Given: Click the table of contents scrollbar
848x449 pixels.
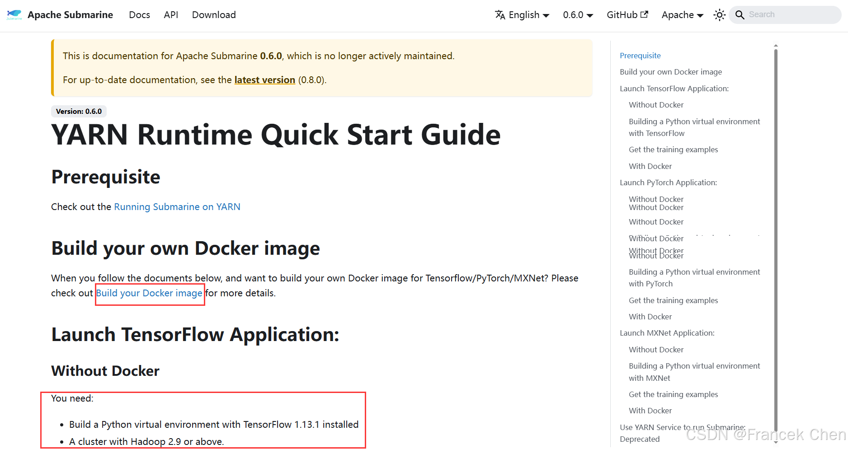Looking at the screenshot, I should coord(776,226).
